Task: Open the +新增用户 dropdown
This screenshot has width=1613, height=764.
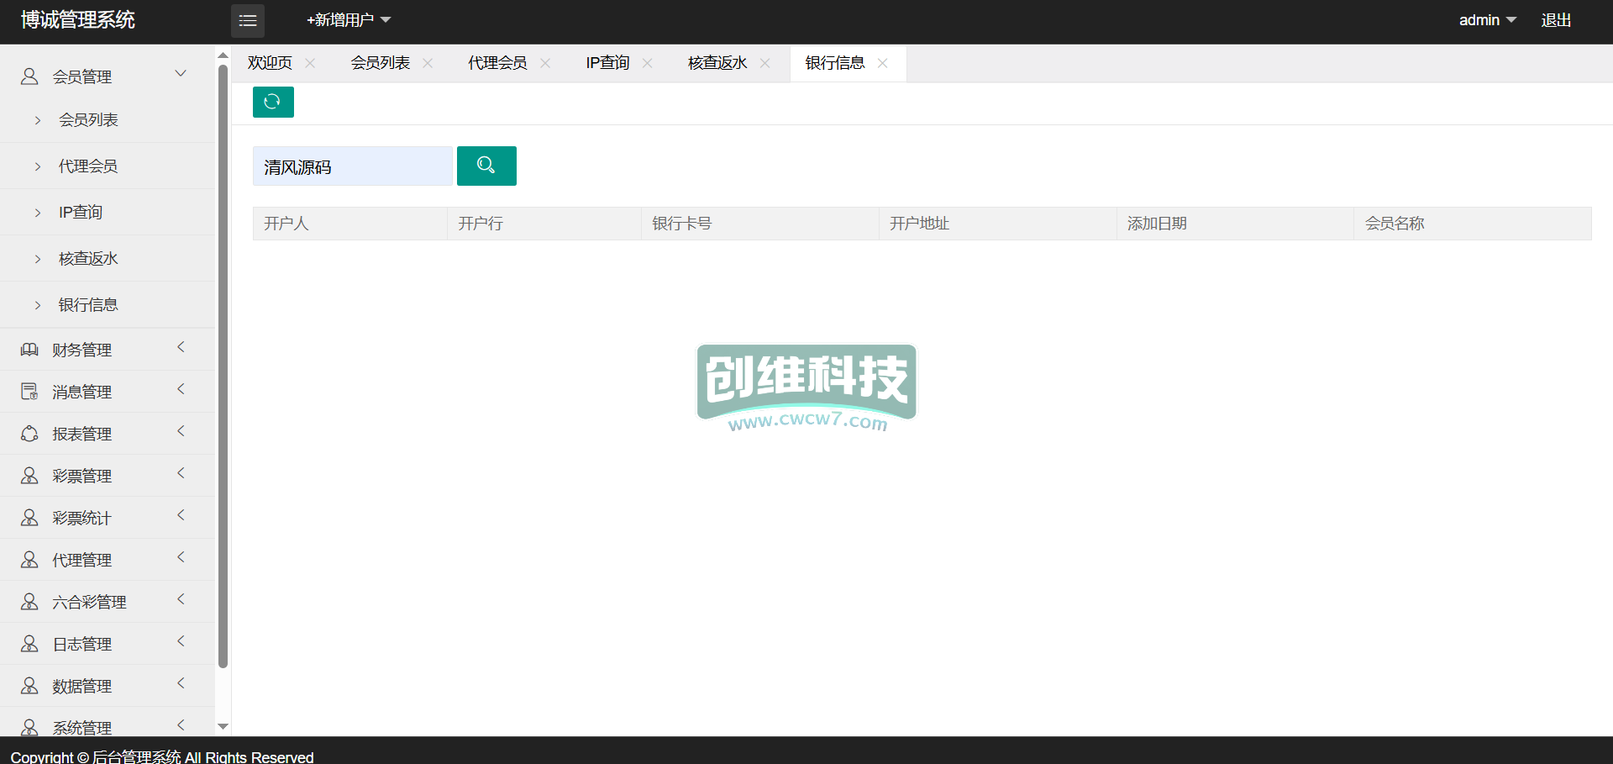Action: coord(349,20)
